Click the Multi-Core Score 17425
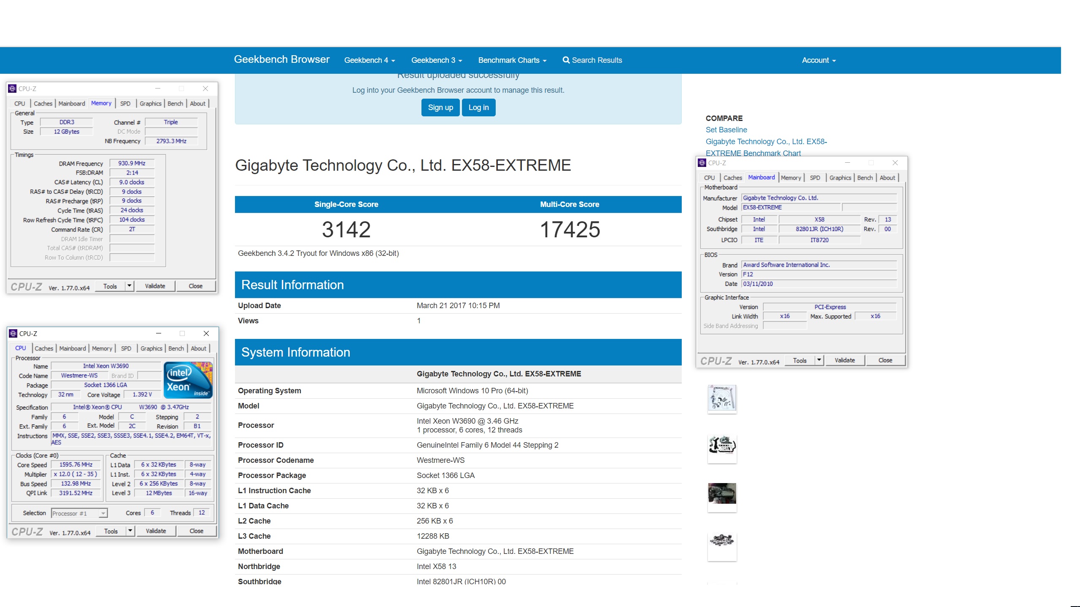This screenshot has height=607, width=1080. click(570, 229)
